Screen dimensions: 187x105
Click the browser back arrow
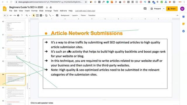pyautogui.click(x=3, y=2)
